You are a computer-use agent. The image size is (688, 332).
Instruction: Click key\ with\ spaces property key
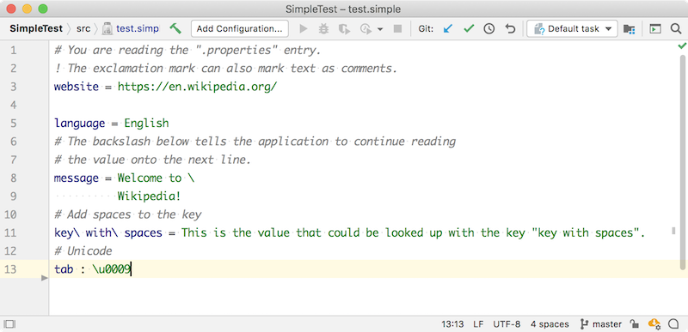coord(108,232)
